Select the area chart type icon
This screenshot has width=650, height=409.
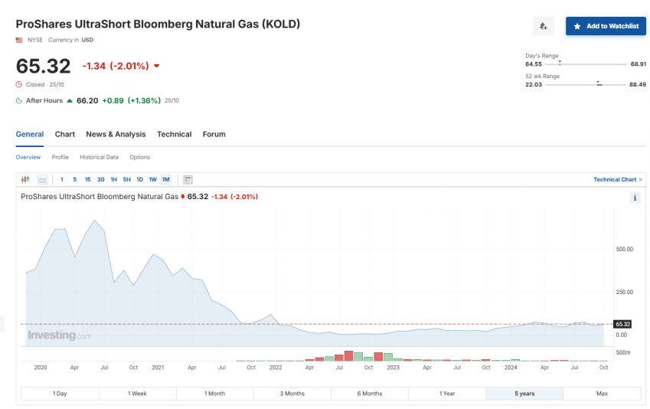click(x=42, y=179)
